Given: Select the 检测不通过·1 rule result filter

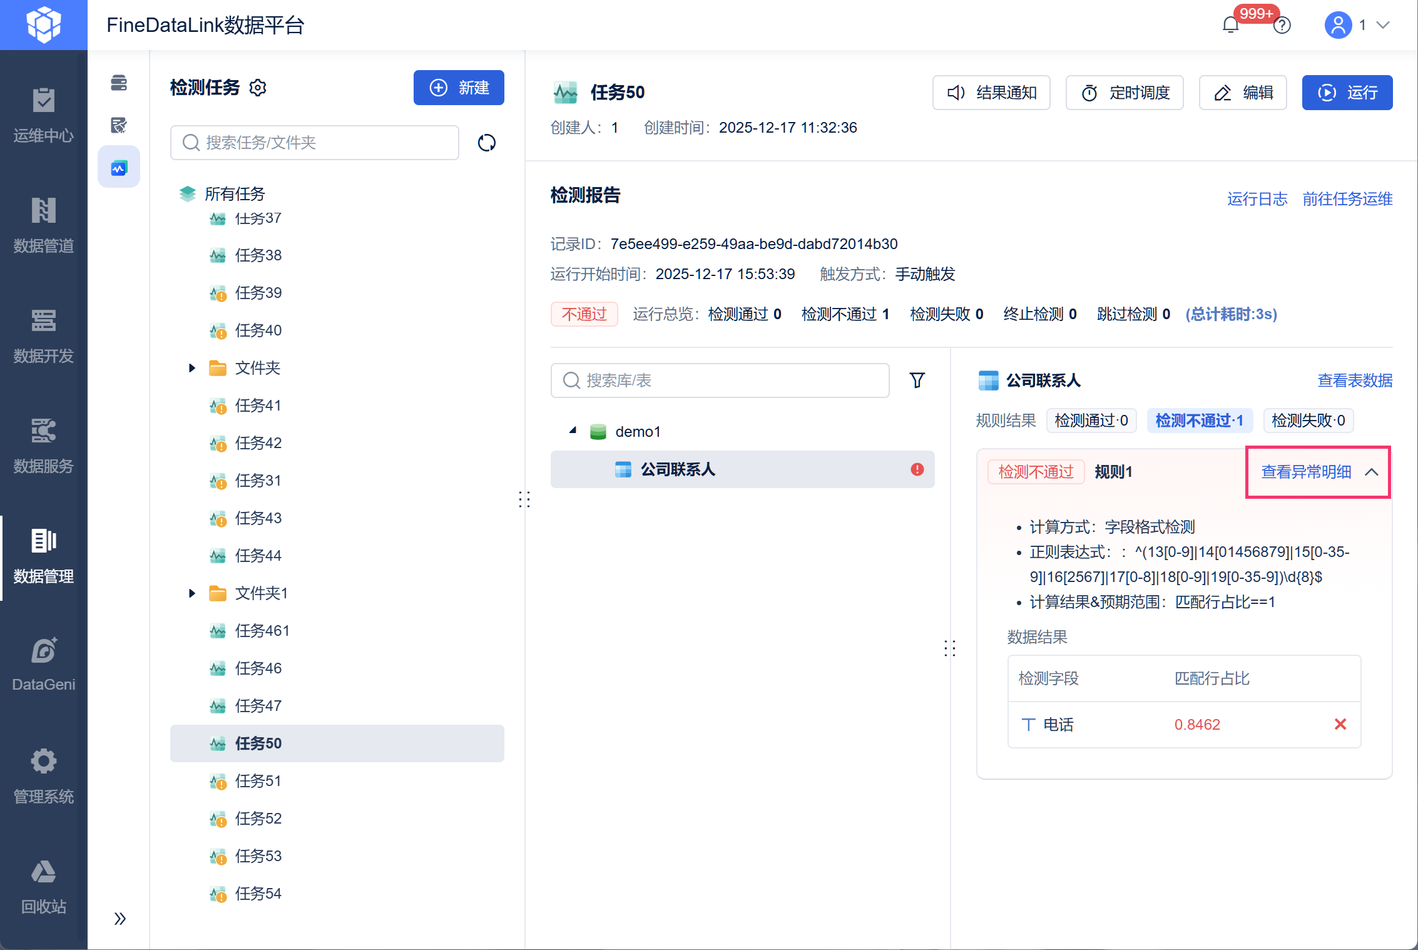Looking at the screenshot, I should pos(1199,421).
